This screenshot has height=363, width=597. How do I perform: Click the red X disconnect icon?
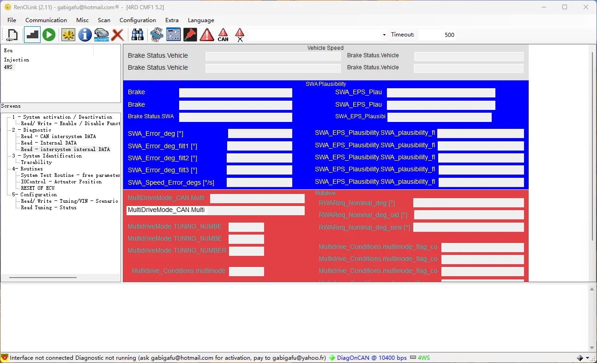[x=118, y=35]
